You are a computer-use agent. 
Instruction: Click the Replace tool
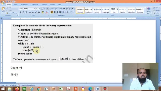pos(157,10)
